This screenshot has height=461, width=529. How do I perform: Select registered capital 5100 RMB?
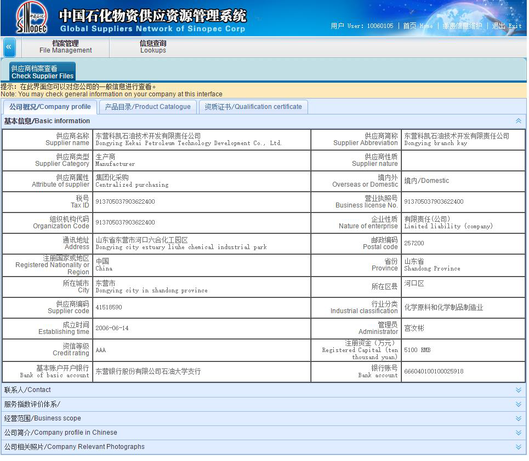tap(417, 350)
